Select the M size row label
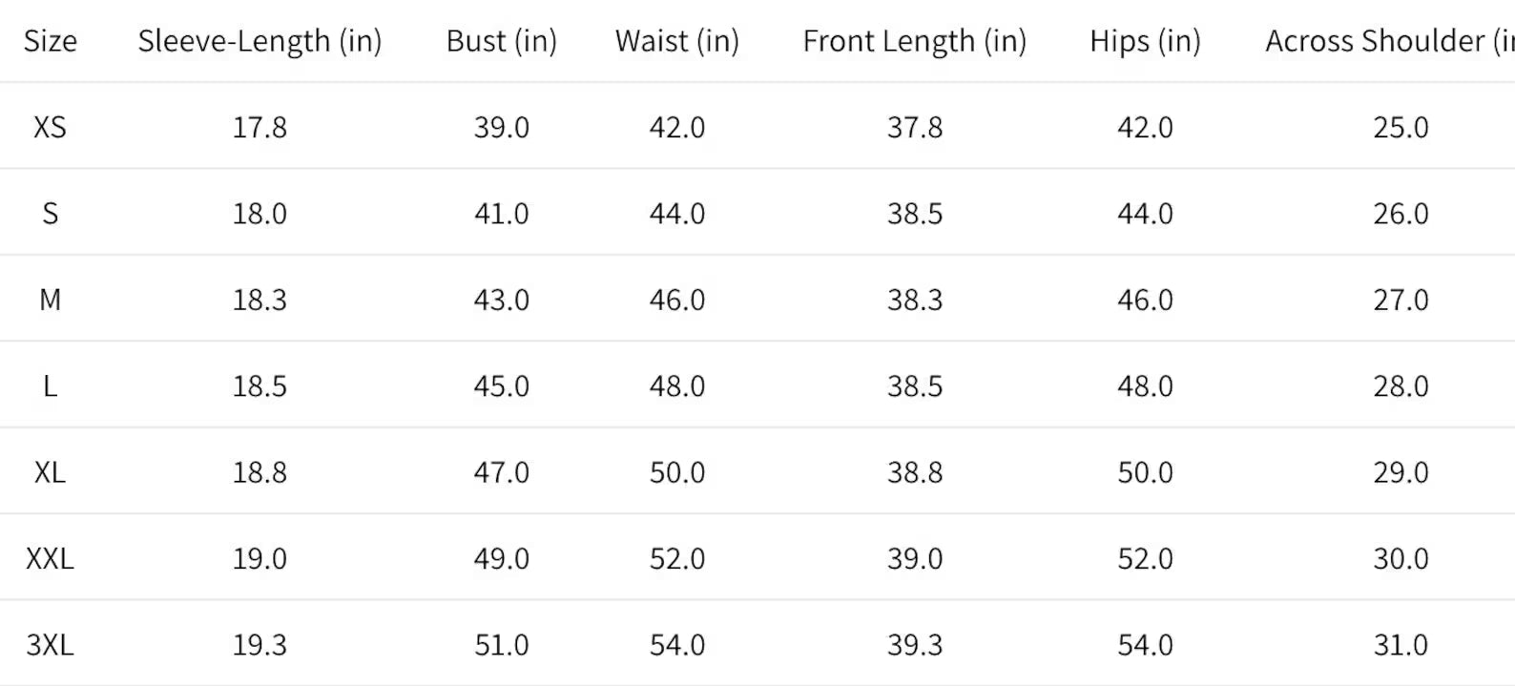 51,300
